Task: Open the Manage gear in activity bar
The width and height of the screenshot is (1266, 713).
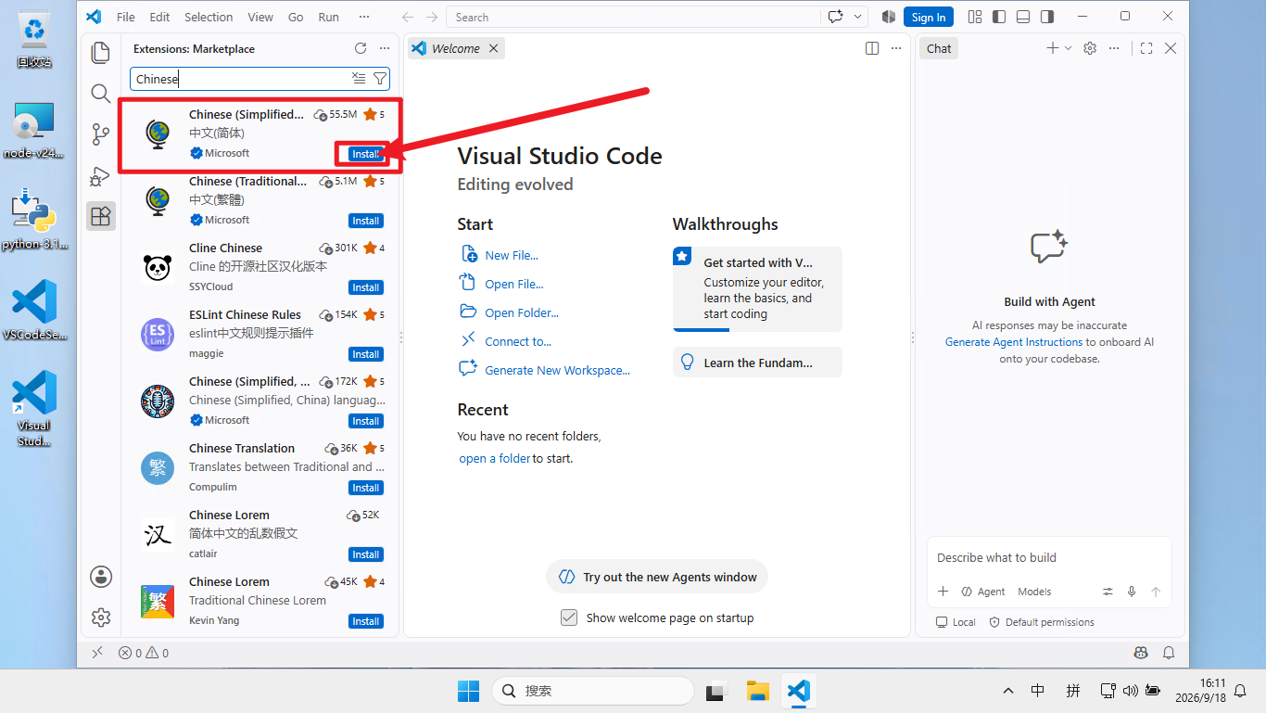Action: (101, 617)
